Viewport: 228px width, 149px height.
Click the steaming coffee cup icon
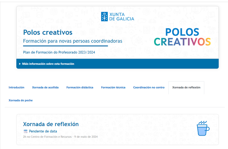pos(203,128)
